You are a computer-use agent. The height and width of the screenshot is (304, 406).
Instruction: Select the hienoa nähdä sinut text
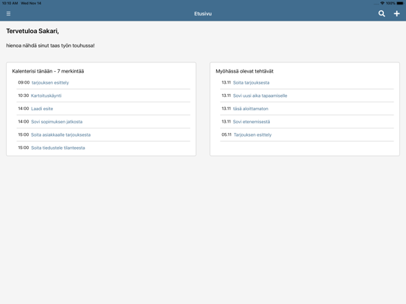[51, 46]
